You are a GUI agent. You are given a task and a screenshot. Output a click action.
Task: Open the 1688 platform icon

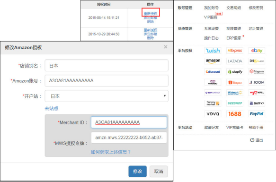click(x=235, y=114)
